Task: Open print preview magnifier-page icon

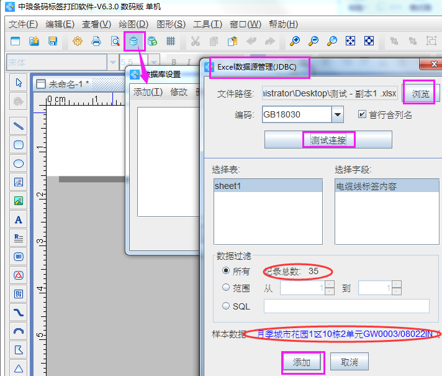Action: [115, 41]
